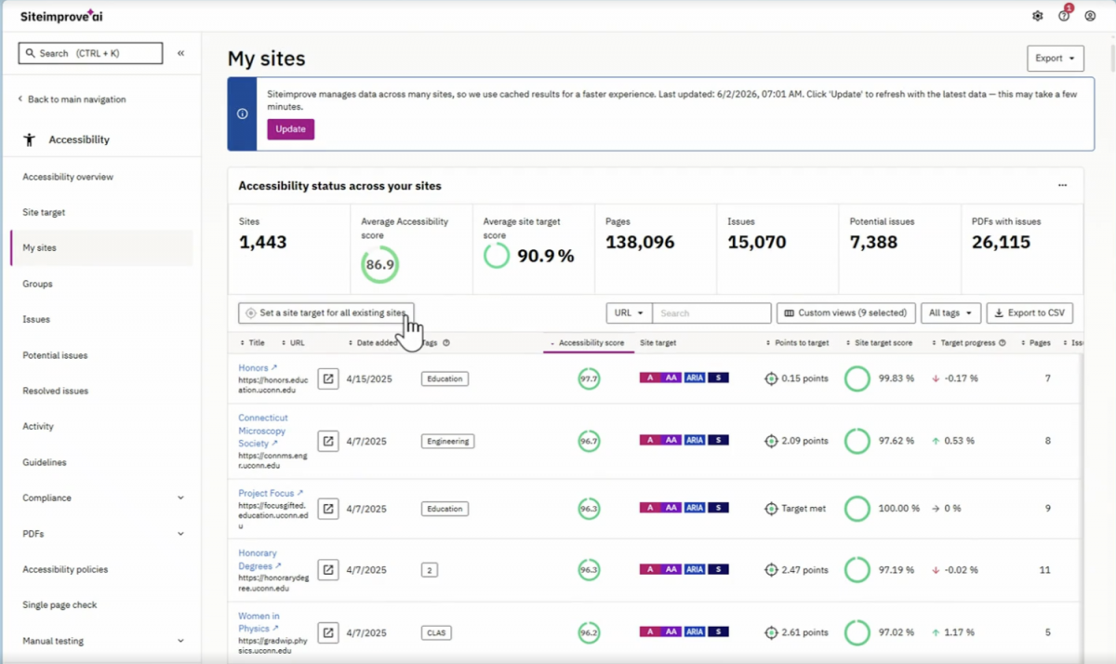Image resolution: width=1116 pixels, height=664 pixels.
Task: Click the Average site target score ring
Action: pos(497,256)
